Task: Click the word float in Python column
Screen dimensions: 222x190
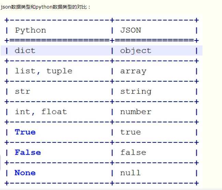Action: tap(54, 112)
